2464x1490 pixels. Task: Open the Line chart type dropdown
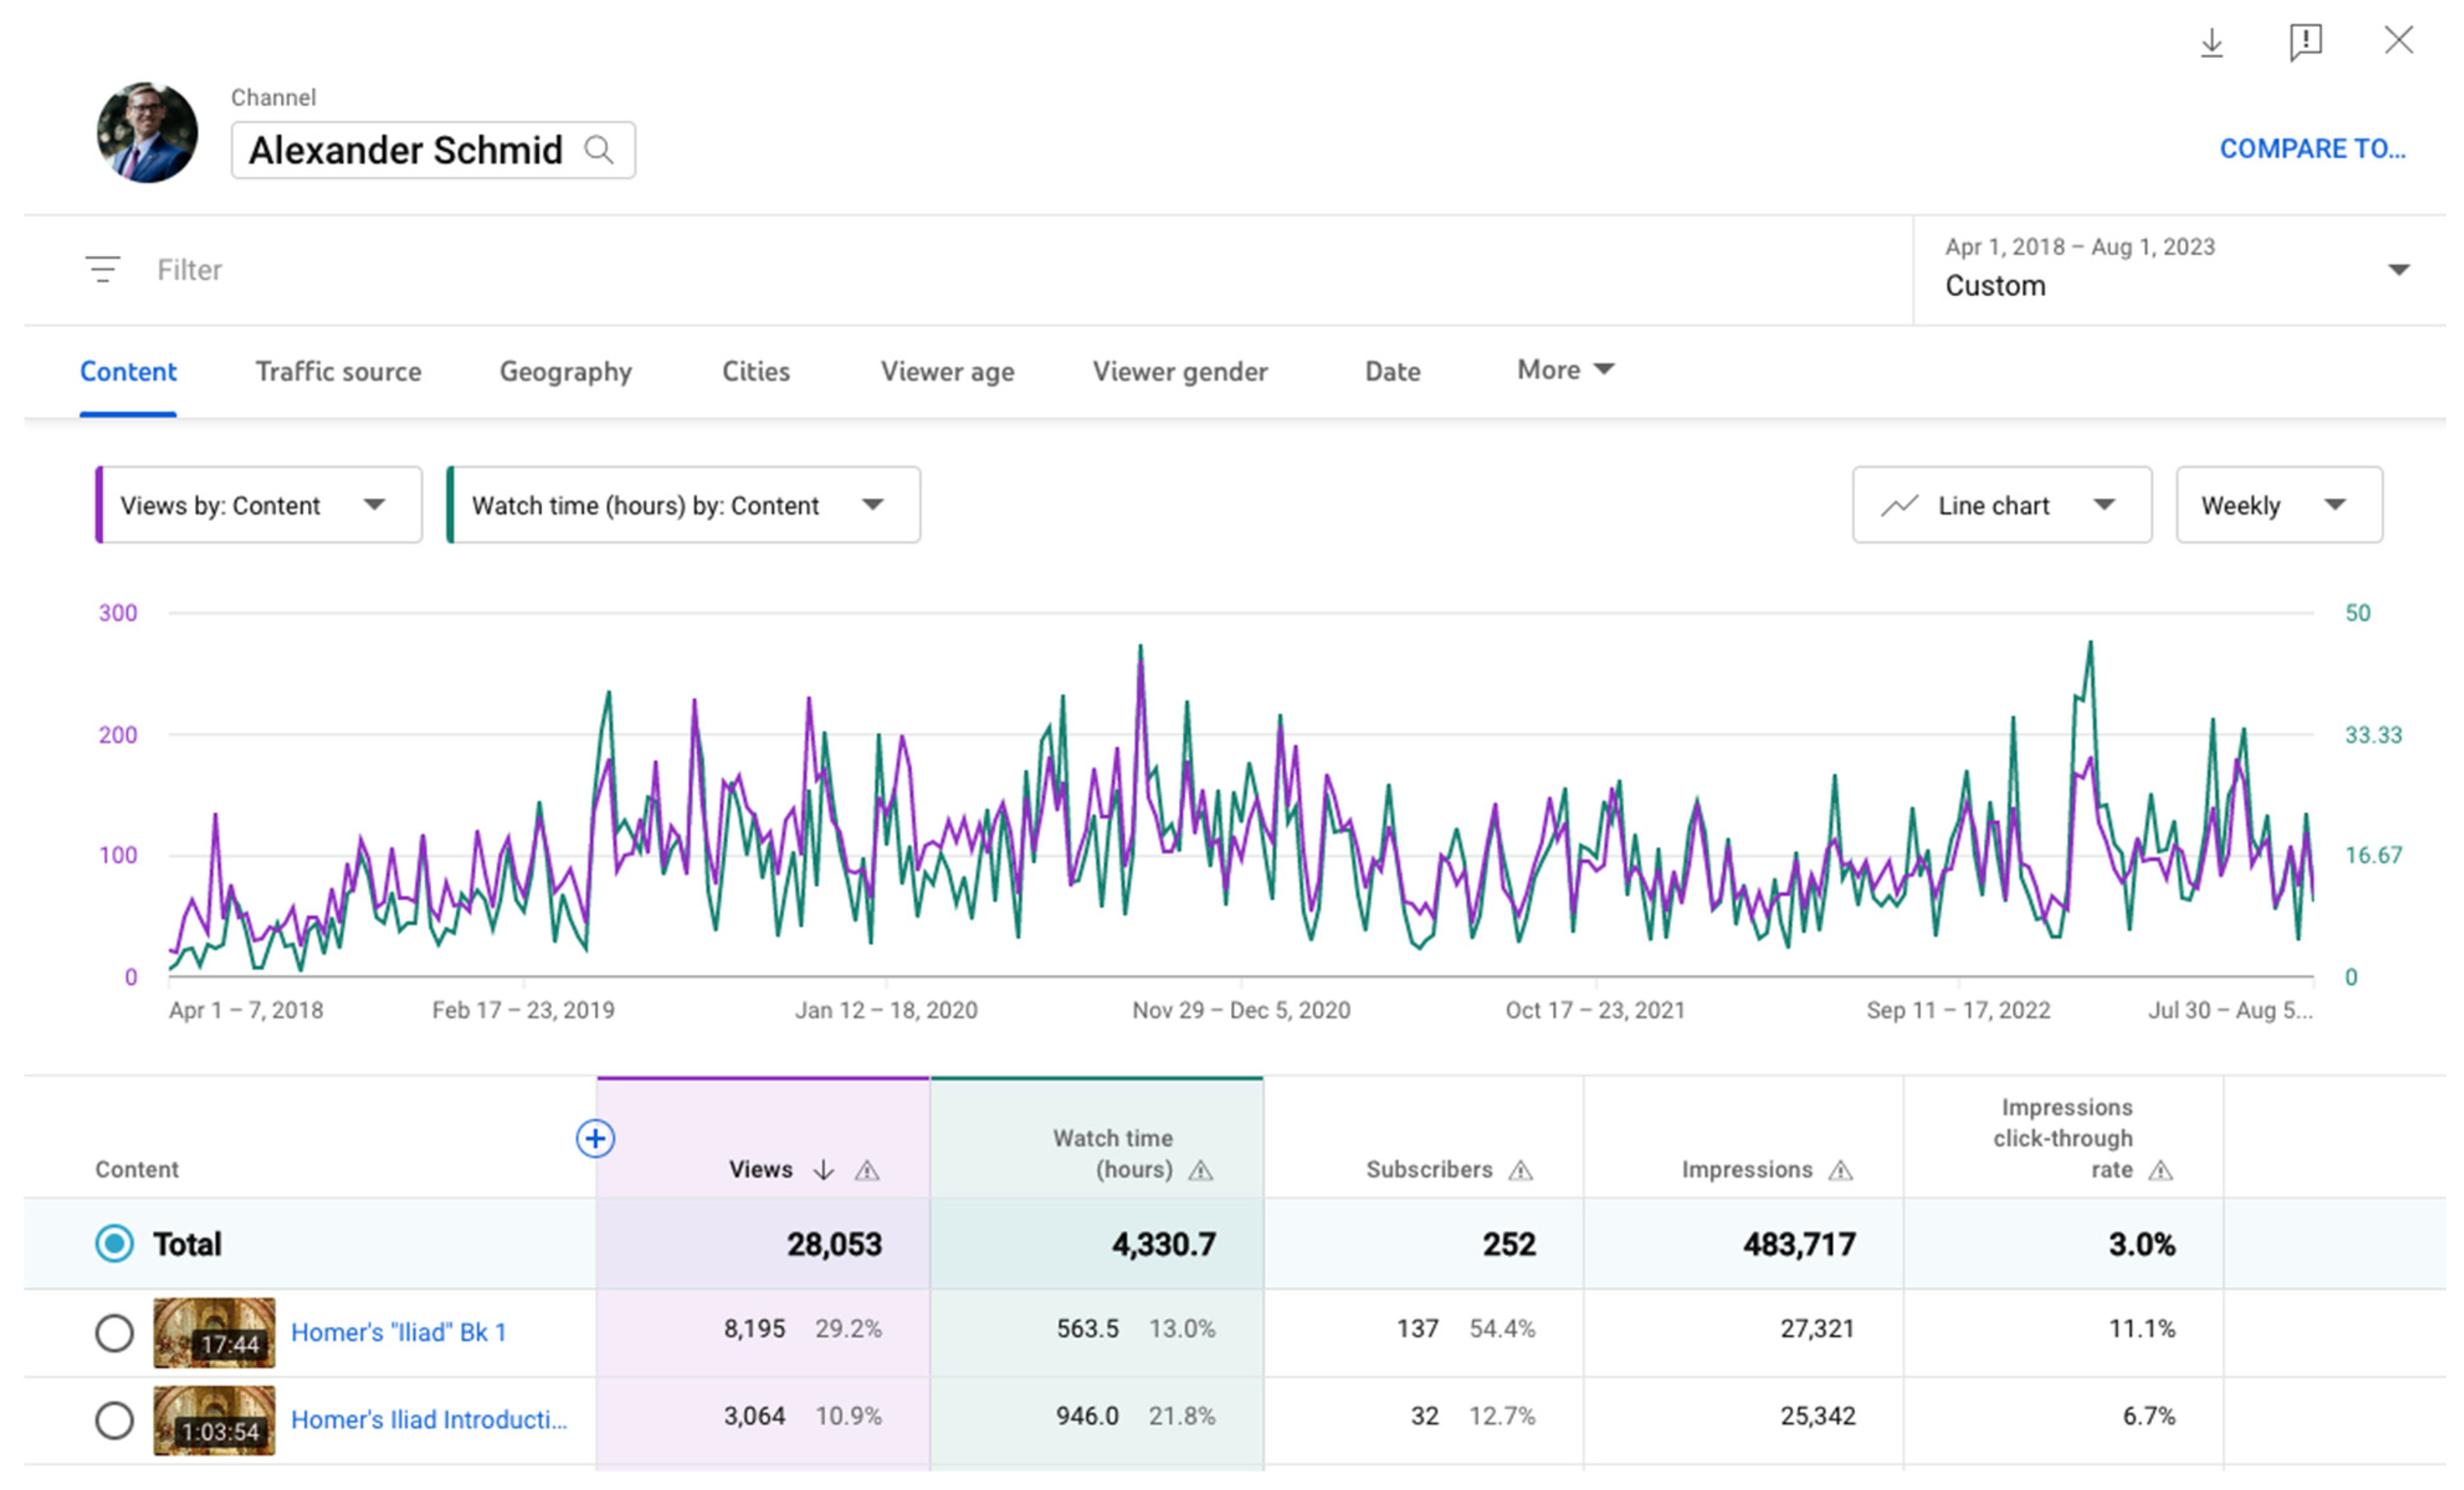(2001, 505)
